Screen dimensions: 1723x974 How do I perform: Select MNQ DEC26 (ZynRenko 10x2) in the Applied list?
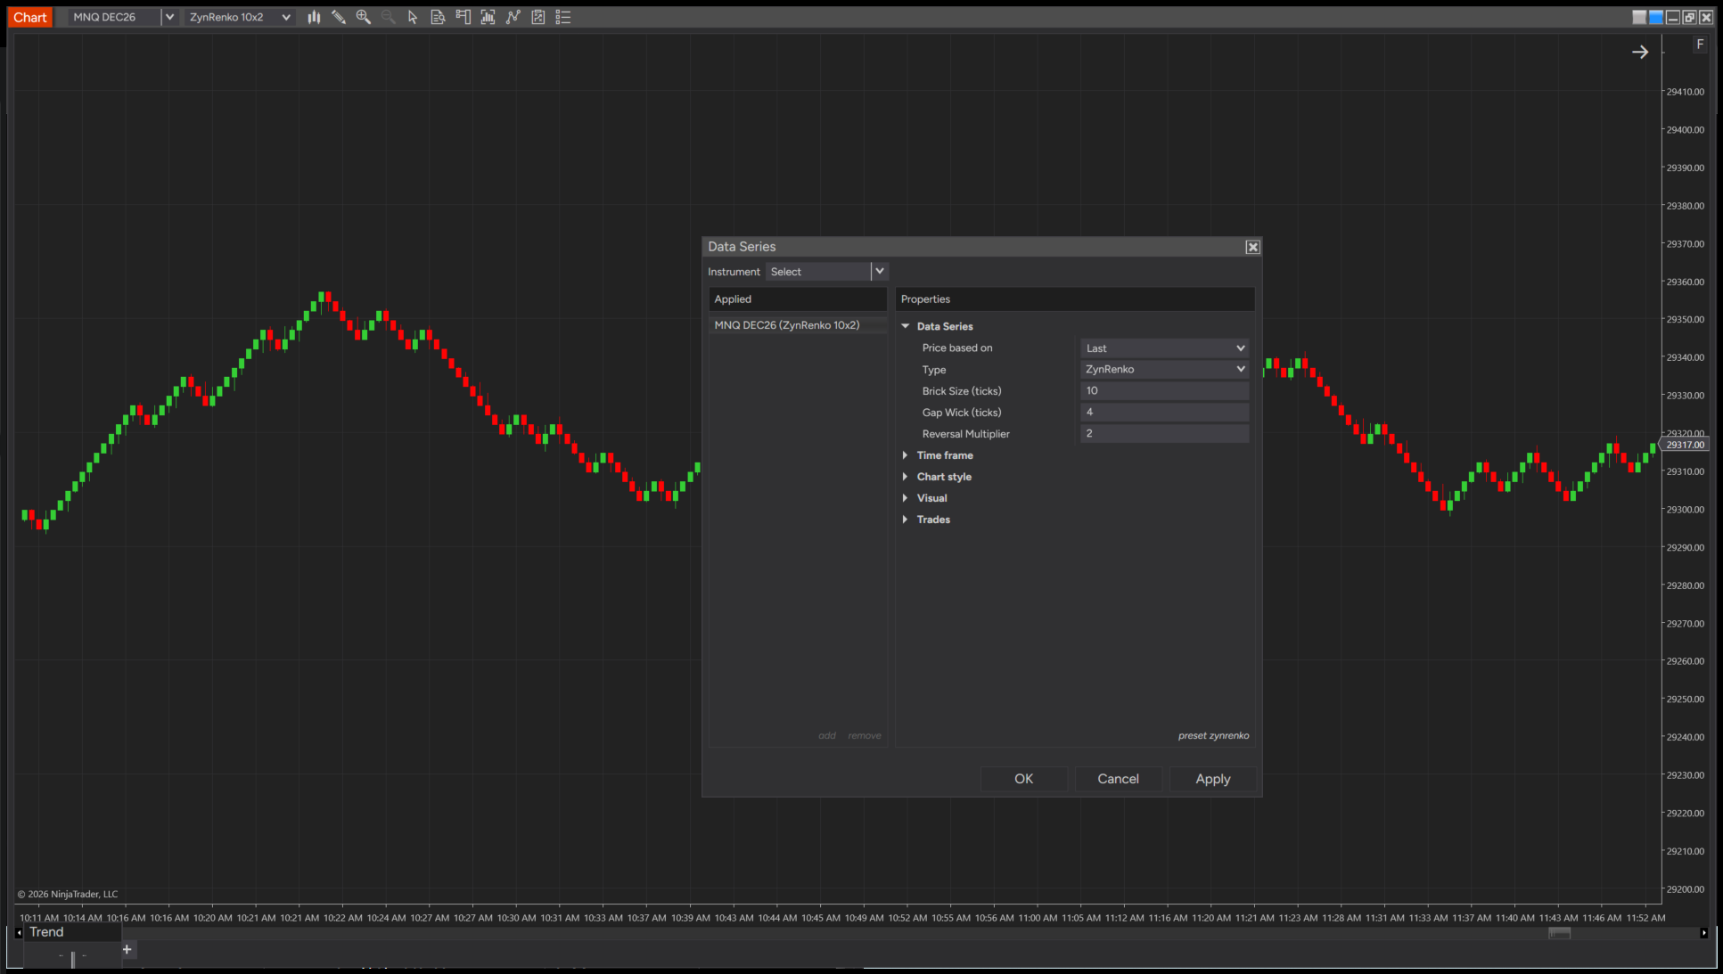(x=798, y=325)
